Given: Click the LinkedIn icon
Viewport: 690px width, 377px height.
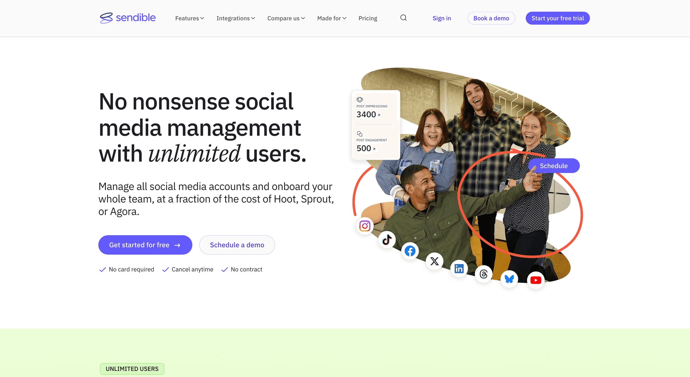Looking at the screenshot, I should coord(459,269).
